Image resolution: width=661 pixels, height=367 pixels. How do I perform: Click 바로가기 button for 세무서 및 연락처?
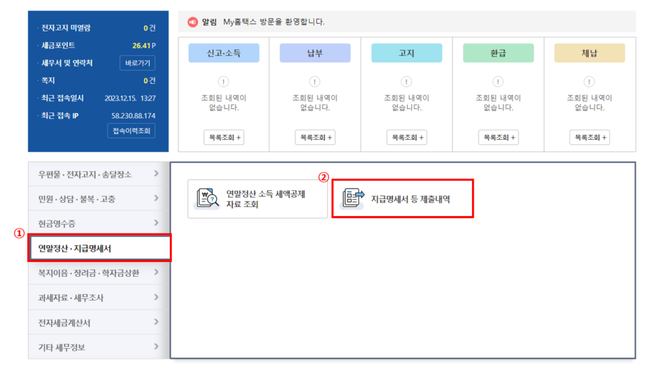tap(137, 63)
